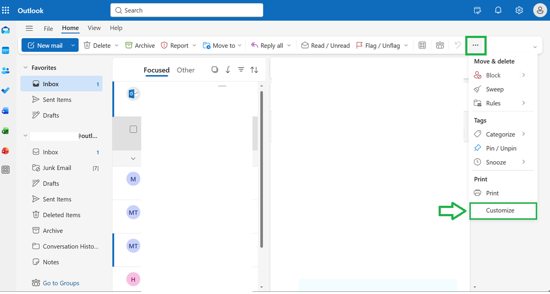Open the sort order arrows icon
The image size is (550, 294).
tap(254, 70)
